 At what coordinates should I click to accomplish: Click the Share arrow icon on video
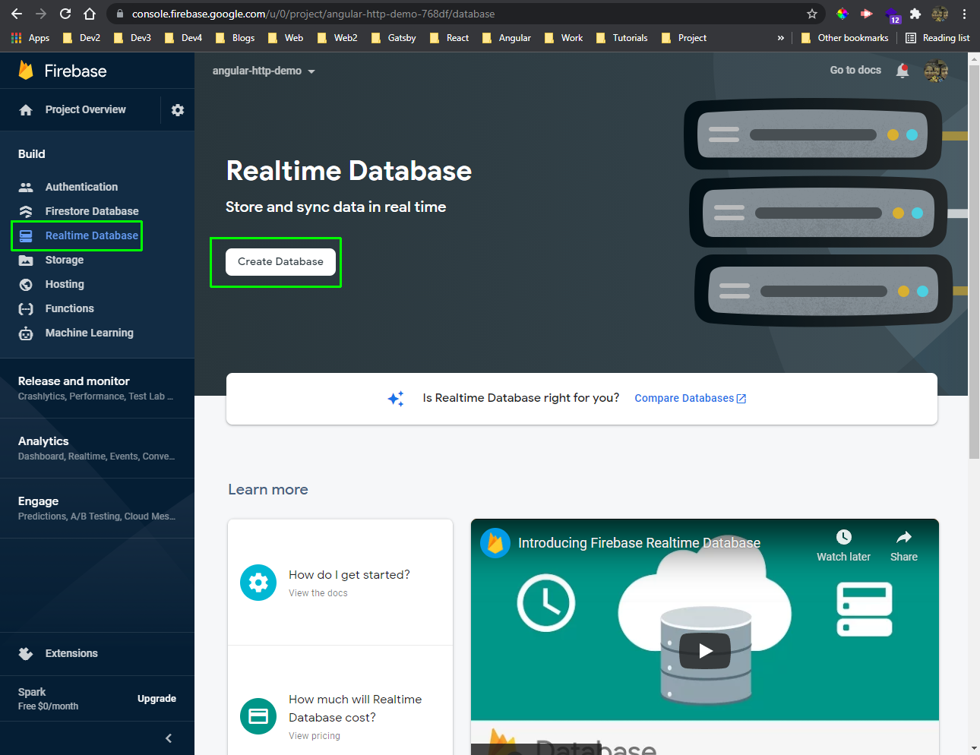pyautogui.click(x=904, y=537)
